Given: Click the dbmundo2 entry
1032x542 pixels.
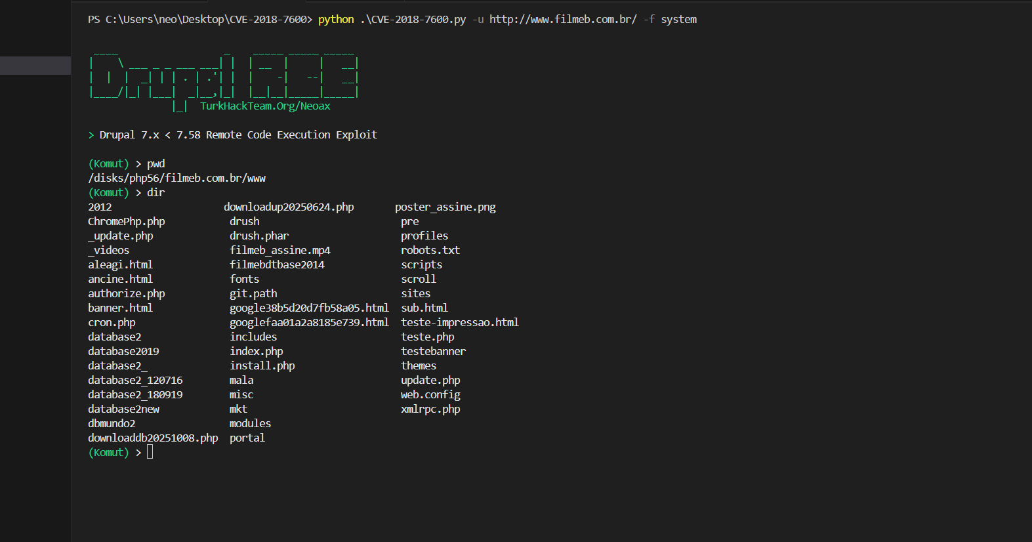Looking at the screenshot, I should (112, 424).
